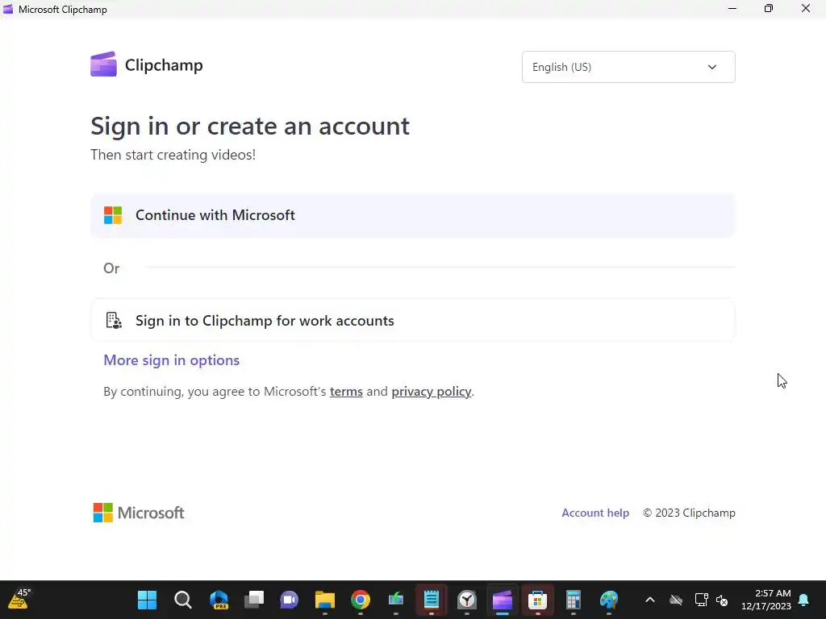
Task: Open File Explorer from taskbar
Action: click(x=324, y=600)
